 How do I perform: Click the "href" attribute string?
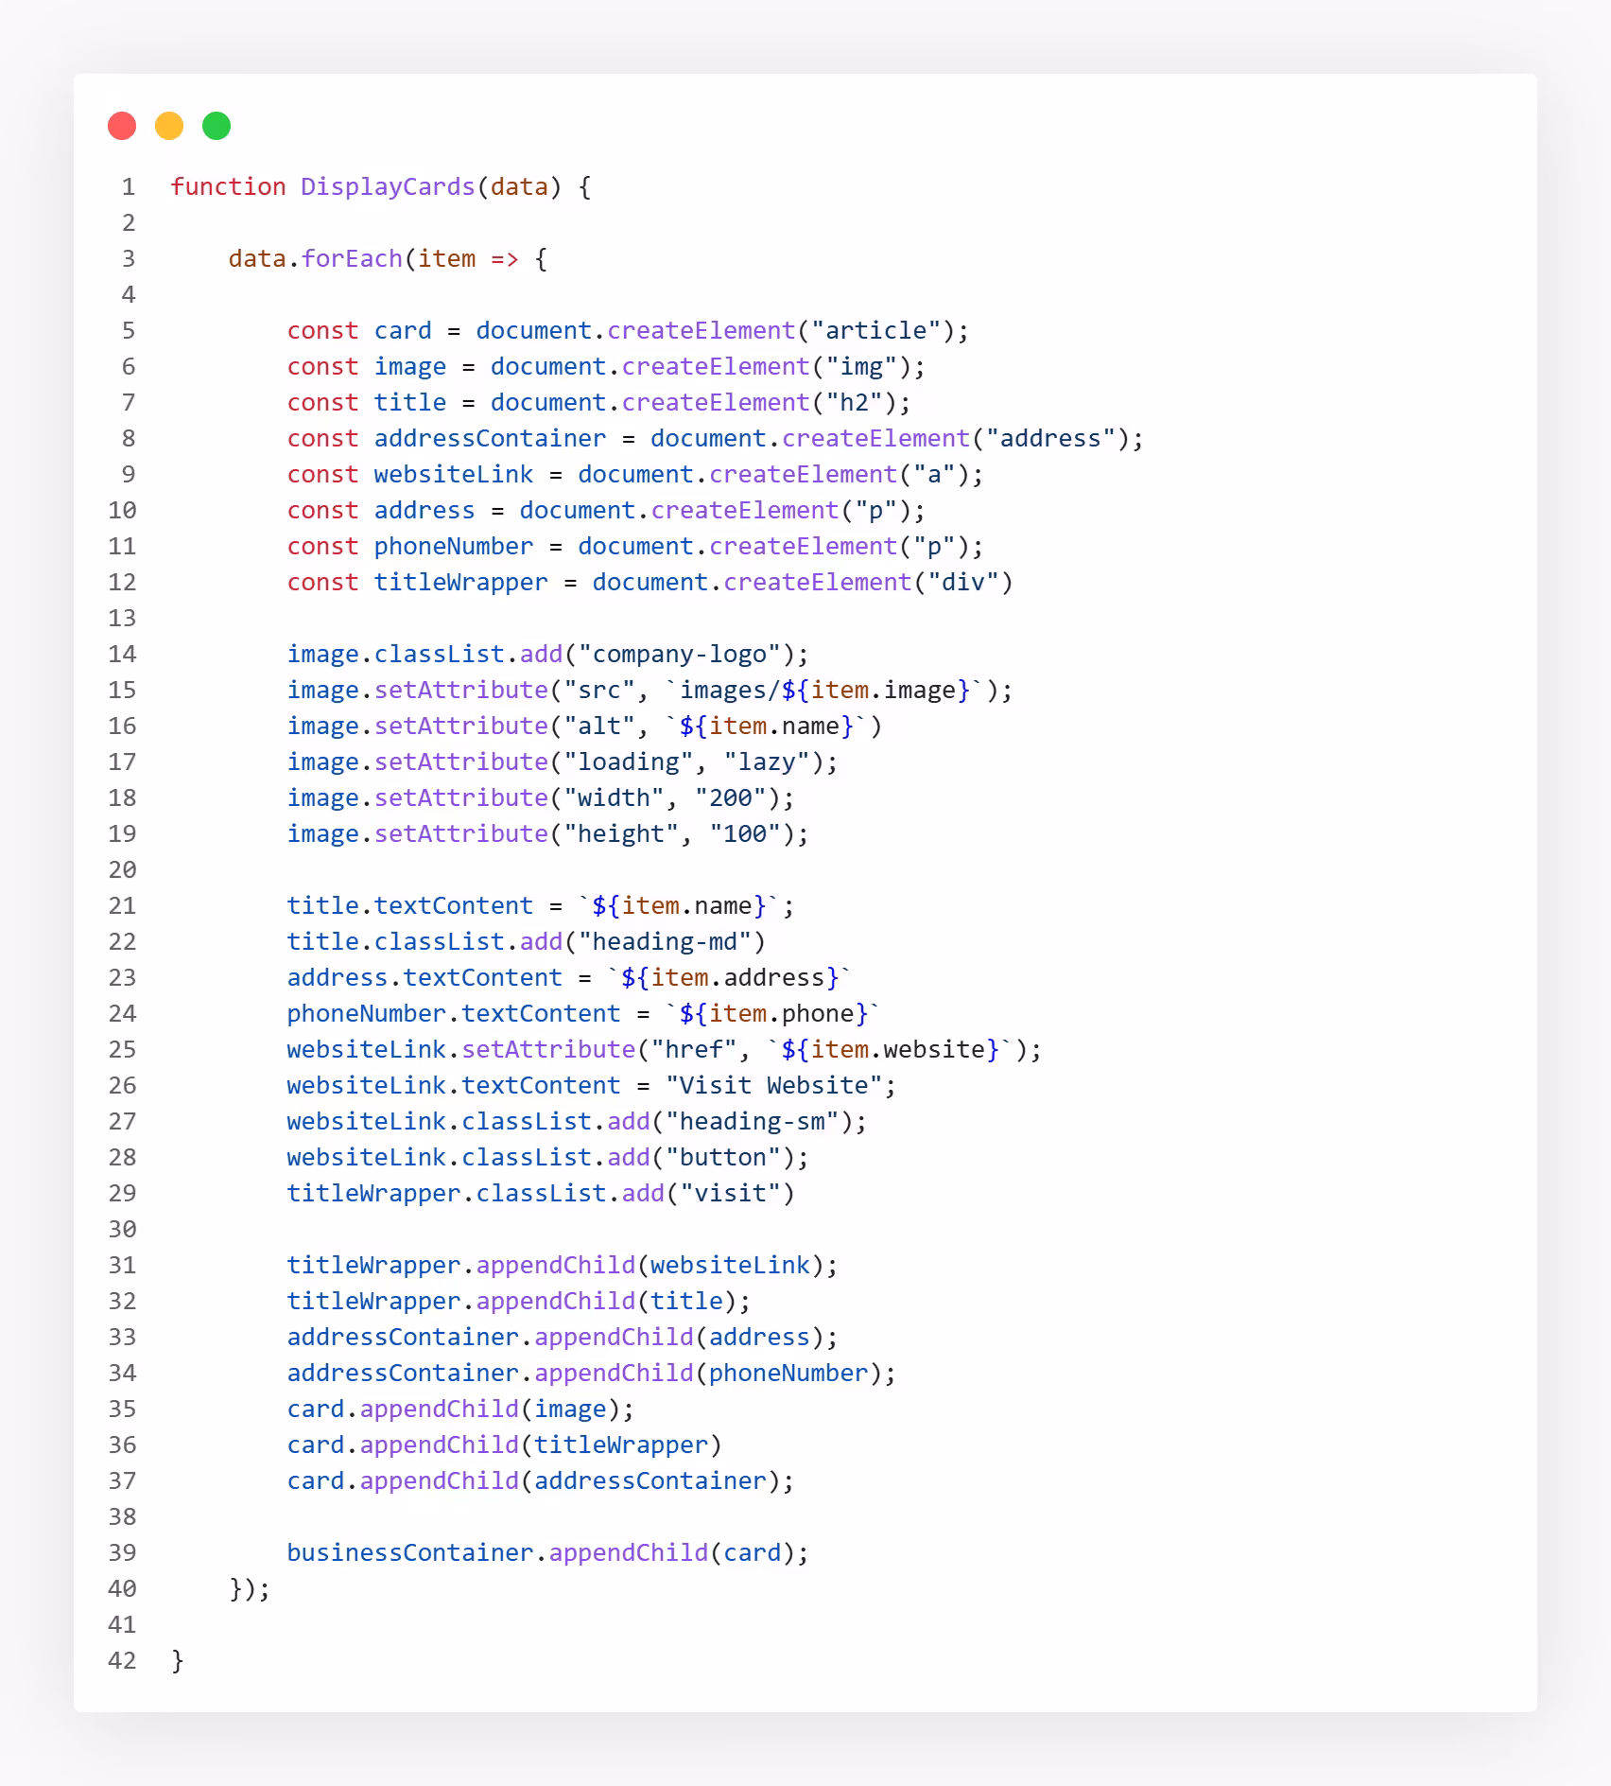694,1049
